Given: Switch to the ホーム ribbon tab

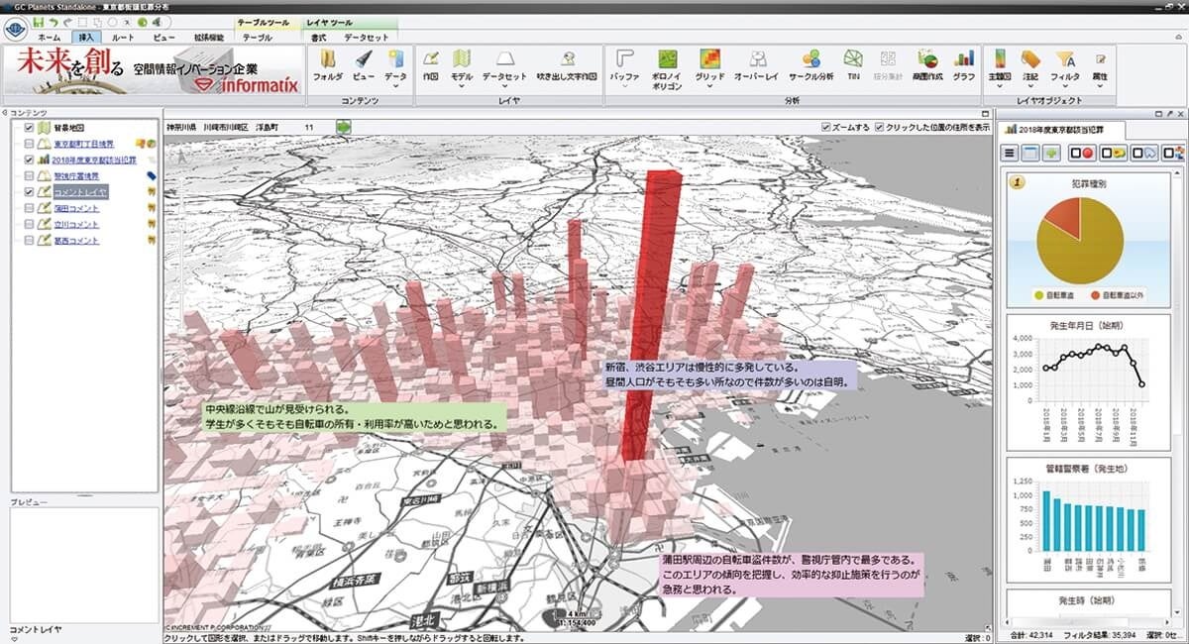Looking at the screenshot, I should tap(49, 37).
